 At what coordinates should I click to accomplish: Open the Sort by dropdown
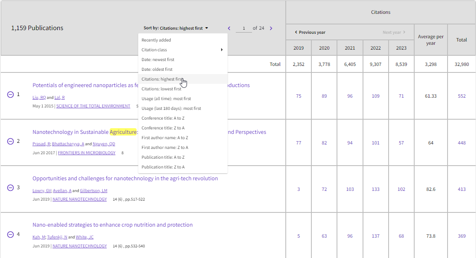[176, 28]
